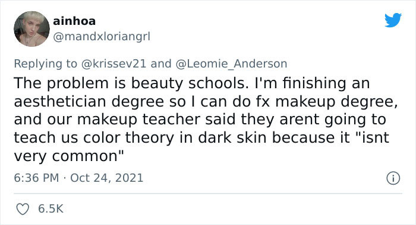Open the @Leomie_Anderson mention
Viewport: 416px width, 225px height.
[x=231, y=64]
